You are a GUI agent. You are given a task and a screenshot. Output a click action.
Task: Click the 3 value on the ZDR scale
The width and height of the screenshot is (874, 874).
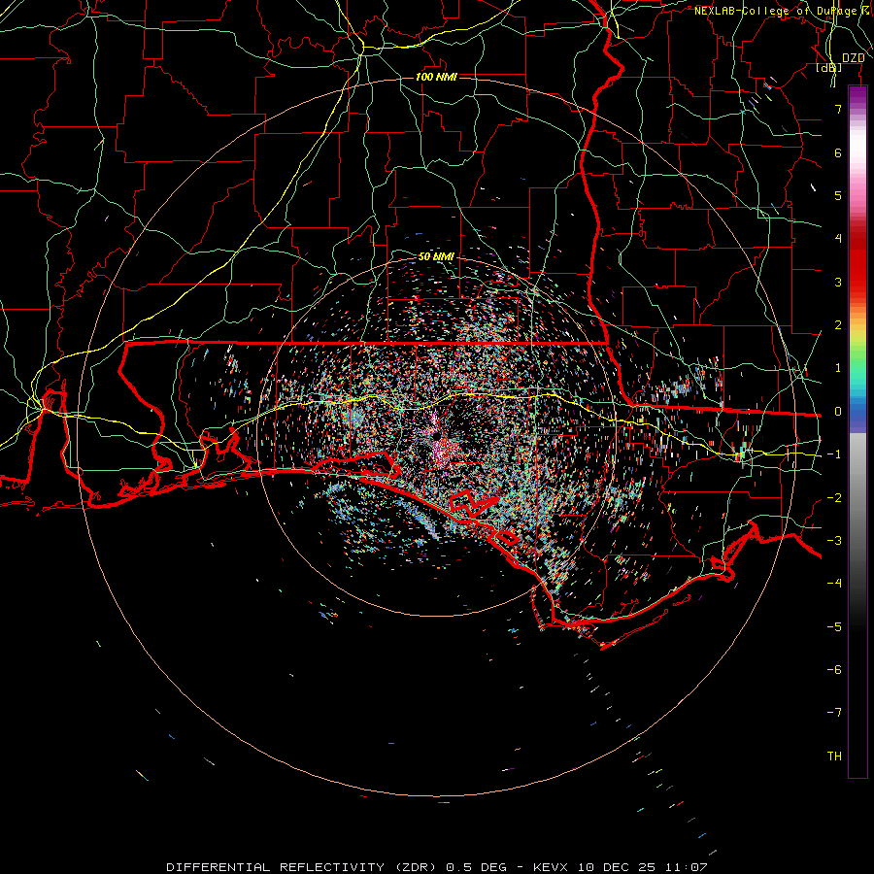click(x=838, y=282)
